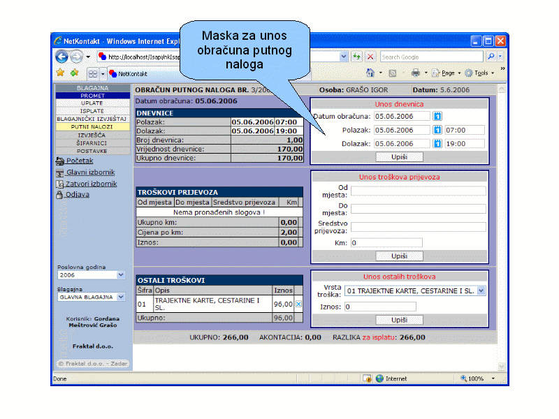Expand the Poslovna godina dropdown
This screenshot has height=419, width=559.
(x=120, y=275)
